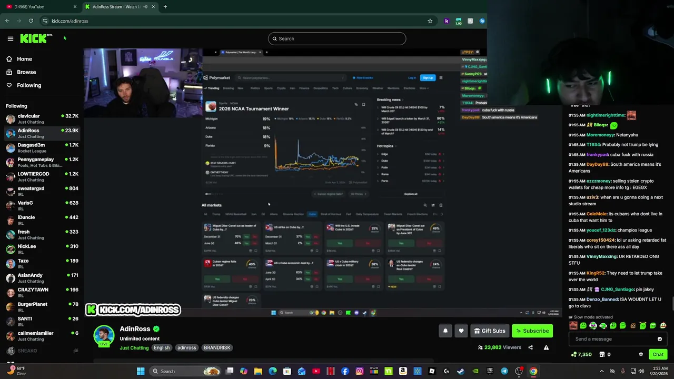
Task: Open a new browser tab
Action: point(165,6)
